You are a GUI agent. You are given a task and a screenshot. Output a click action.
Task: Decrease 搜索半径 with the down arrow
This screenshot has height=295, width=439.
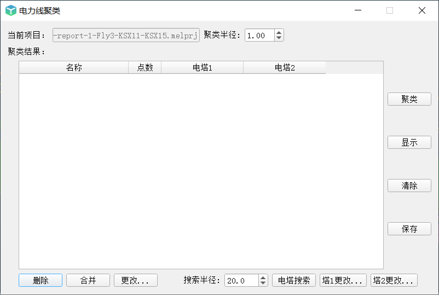[263, 283]
